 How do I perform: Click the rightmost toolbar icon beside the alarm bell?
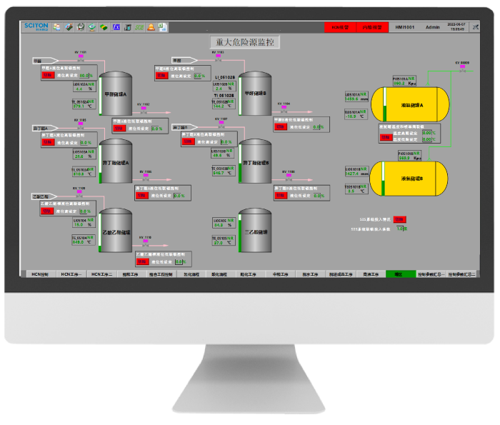pyautogui.click(x=162, y=27)
